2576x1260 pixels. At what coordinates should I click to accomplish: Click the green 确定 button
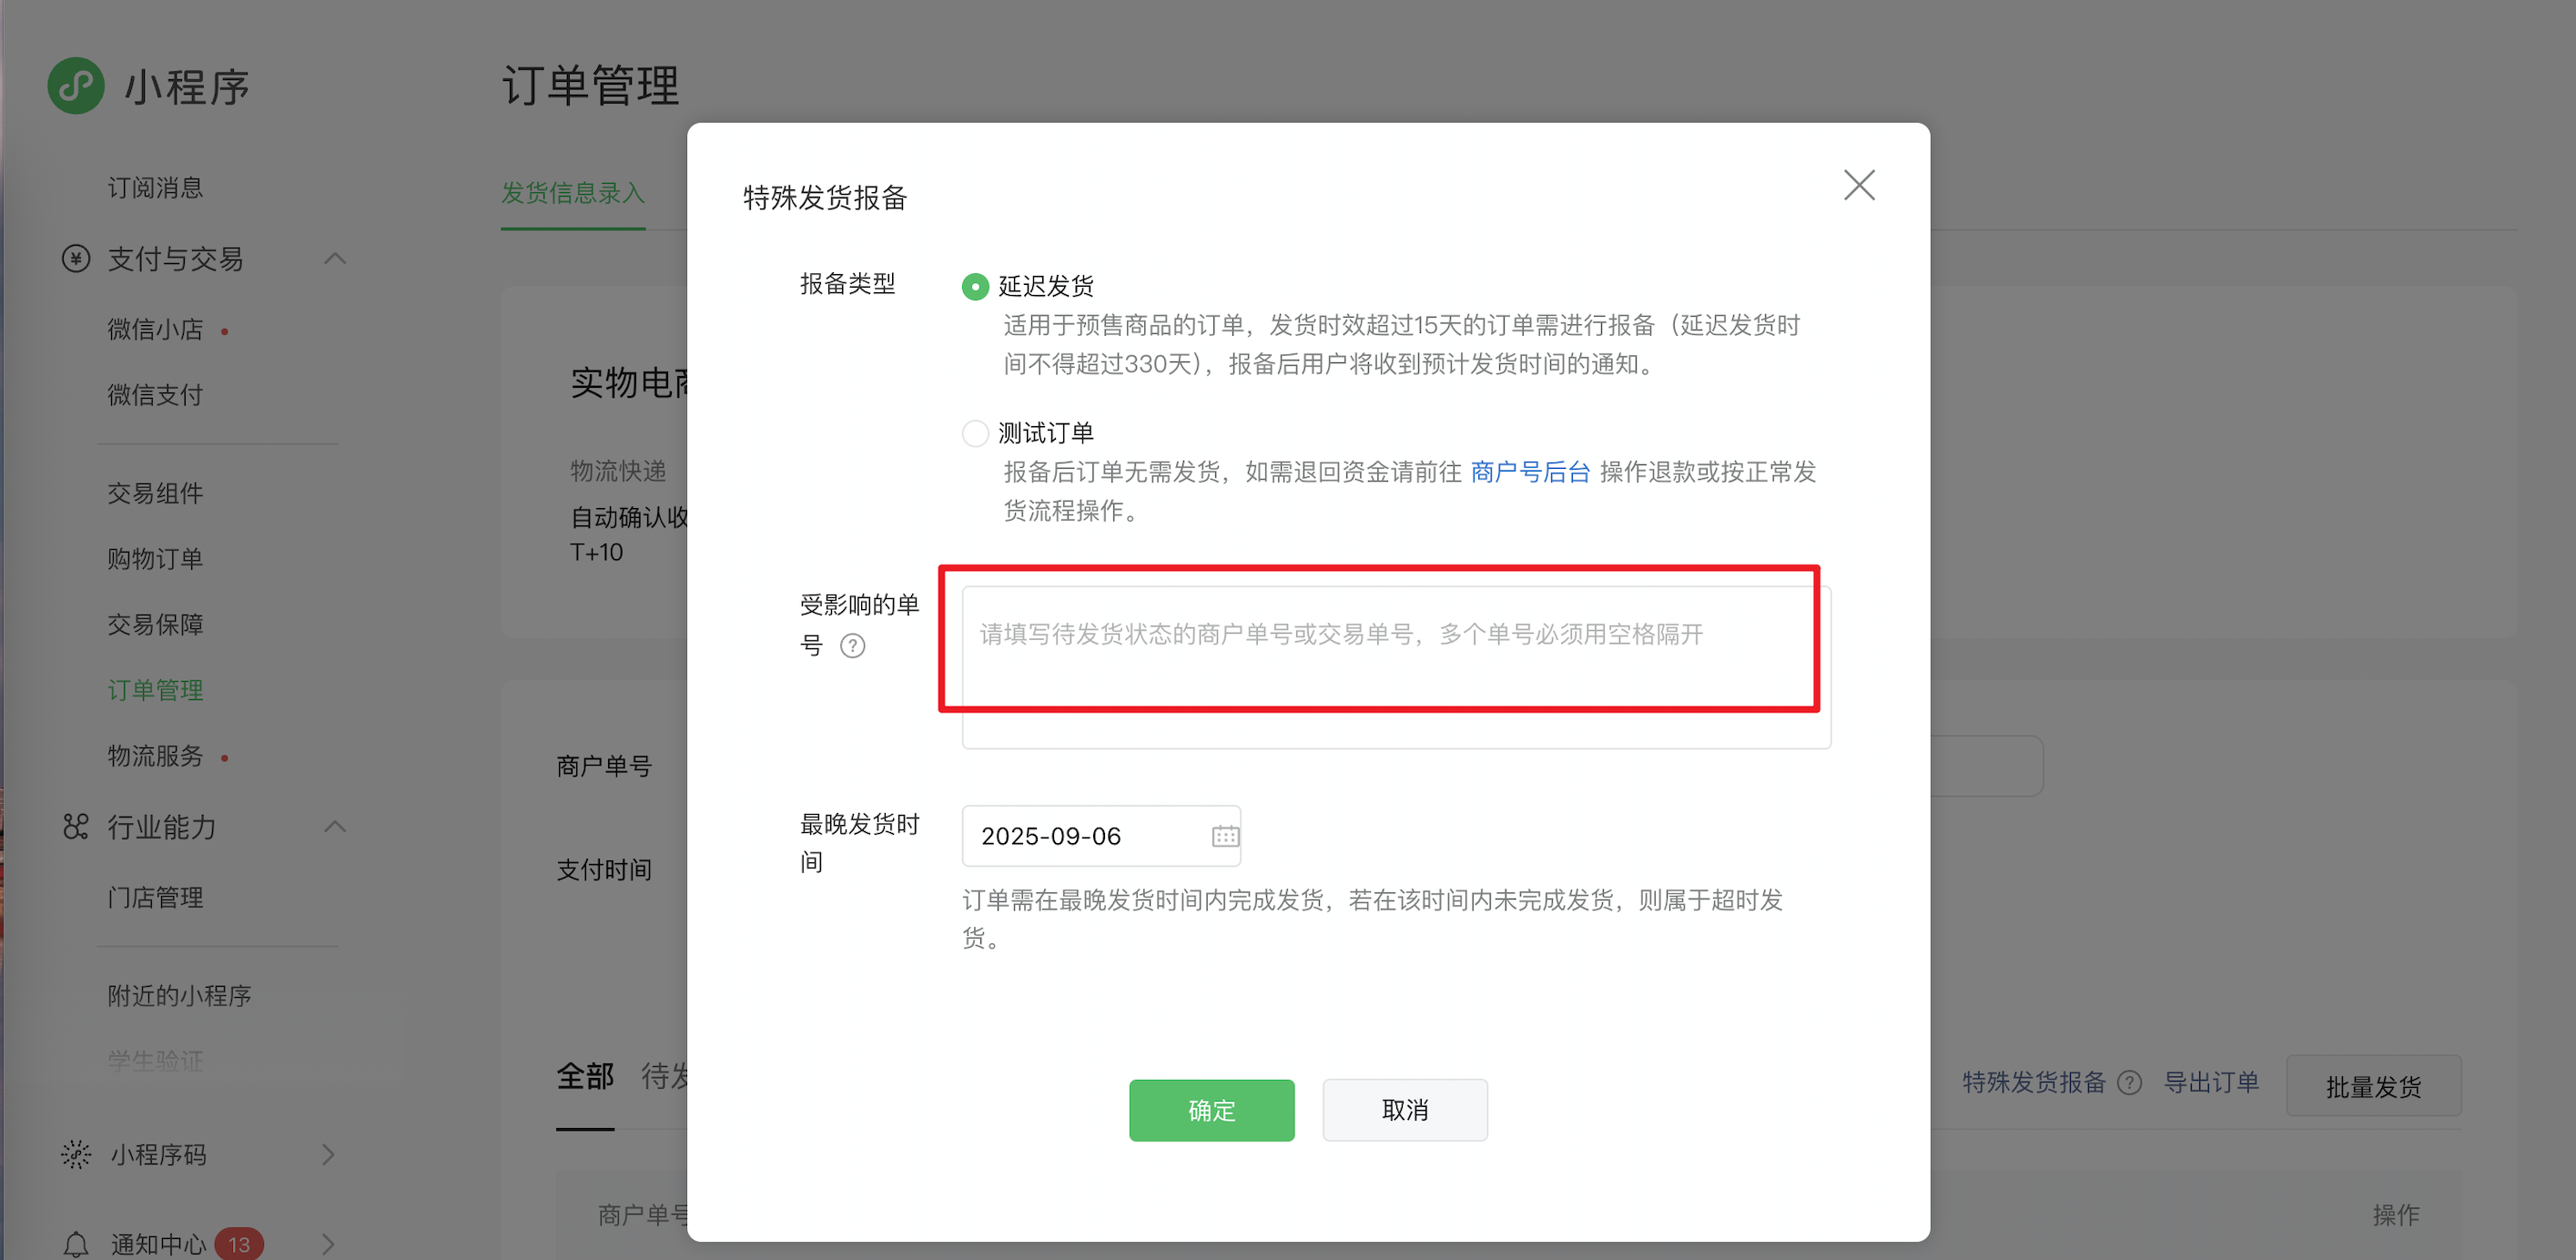pyautogui.click(x=1211, y=1110)
